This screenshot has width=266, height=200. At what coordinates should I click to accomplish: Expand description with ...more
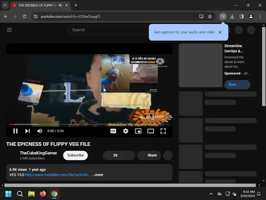click(98, 175)
